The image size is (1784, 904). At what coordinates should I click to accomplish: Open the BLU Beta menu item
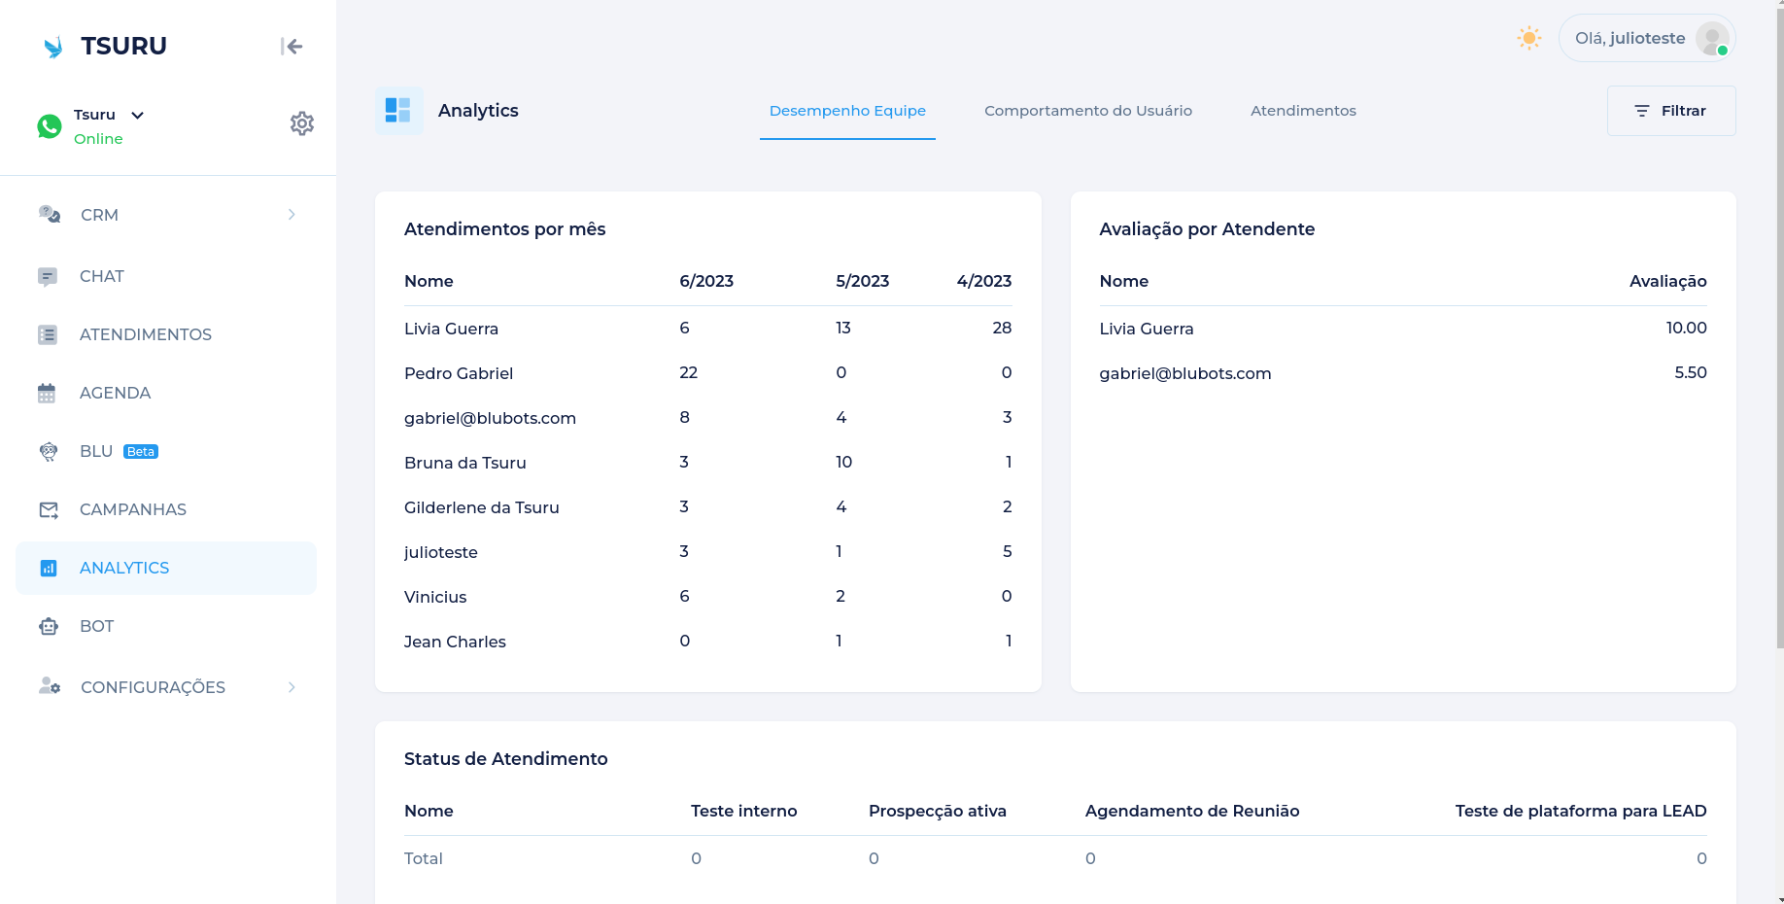click(97, 452)
